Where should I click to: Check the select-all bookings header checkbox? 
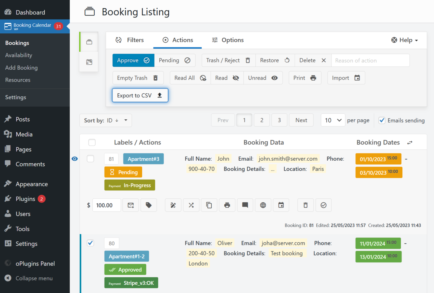coord(92,142)
